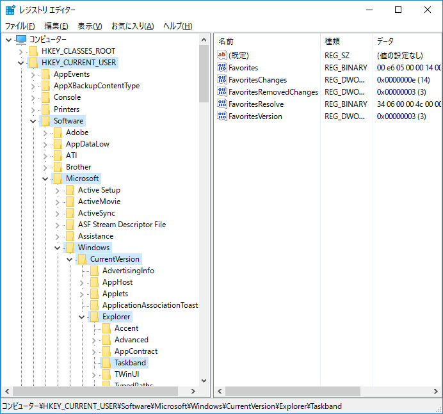The image size is (443, 414).
Task: Click tree pane scroll up arrow
Action: [204, 40]
